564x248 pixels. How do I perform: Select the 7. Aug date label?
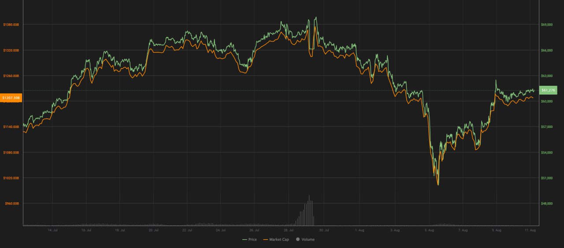pos(463,230)
